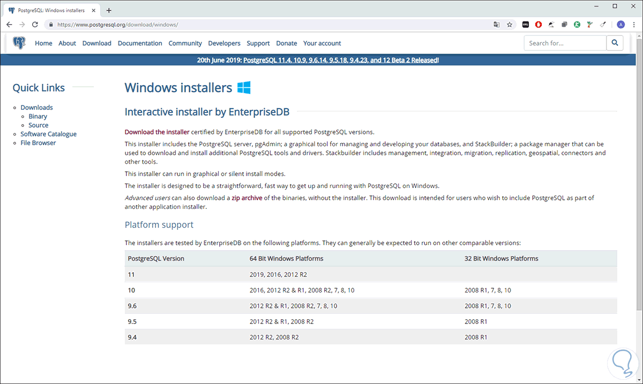Select the PostgreSQL: Windows installers tab
Image resolution: width=643 pixels, height=384 pixels.
point(52,10)
